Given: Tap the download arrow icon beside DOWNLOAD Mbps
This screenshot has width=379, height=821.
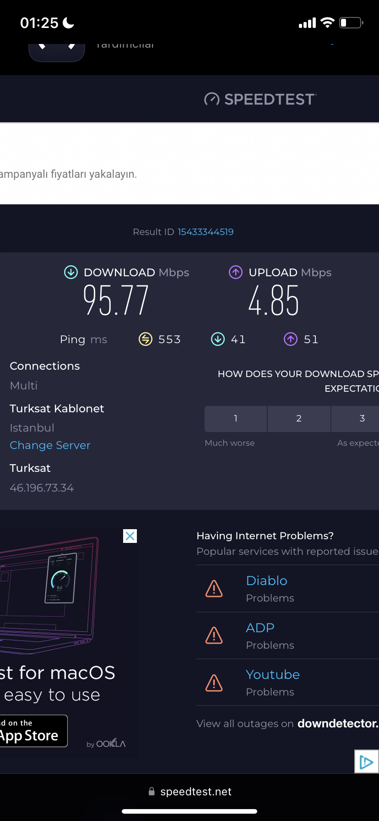Looking at the screenshot, I should pyautogui.click(x=71, y=272).
